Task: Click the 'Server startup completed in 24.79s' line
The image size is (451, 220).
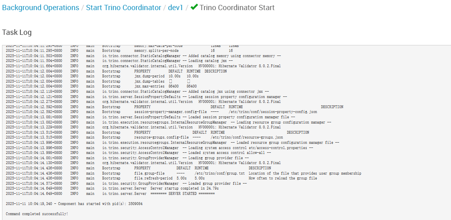Action: pos(184,188)
